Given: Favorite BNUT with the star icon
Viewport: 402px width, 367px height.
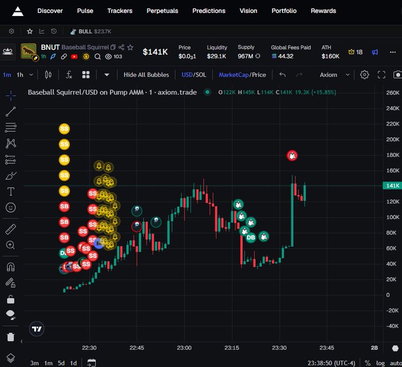Looking at the screenshot, I should click(x=130, y=47).
